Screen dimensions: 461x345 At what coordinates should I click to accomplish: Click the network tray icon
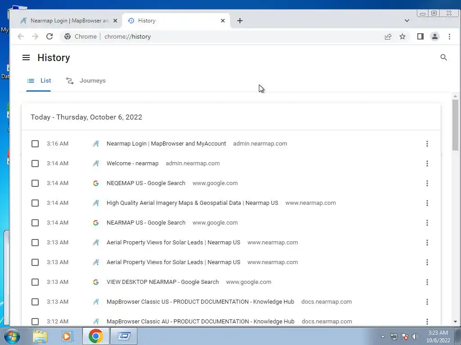point(393,336)
